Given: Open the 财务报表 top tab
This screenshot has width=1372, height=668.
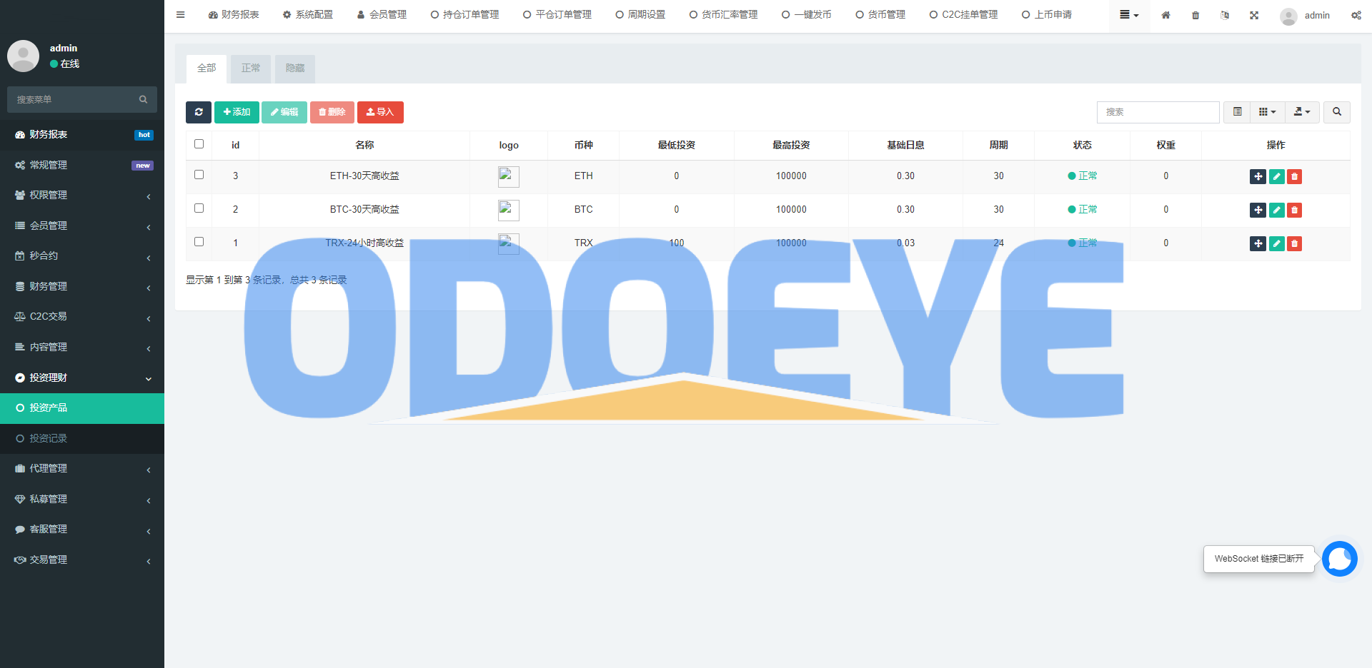Looking at the screenshot, I should (x=234, y=15).
